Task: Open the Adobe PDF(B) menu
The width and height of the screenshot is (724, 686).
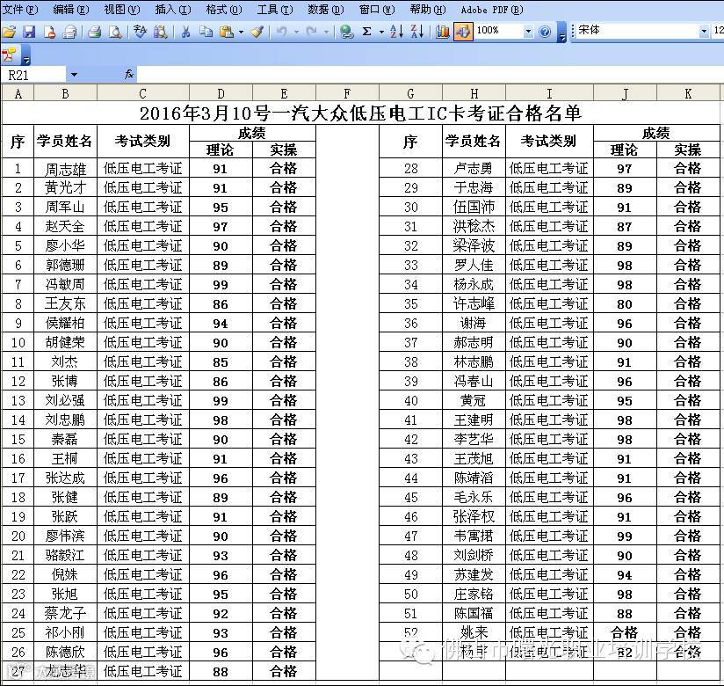Action: 492,10
